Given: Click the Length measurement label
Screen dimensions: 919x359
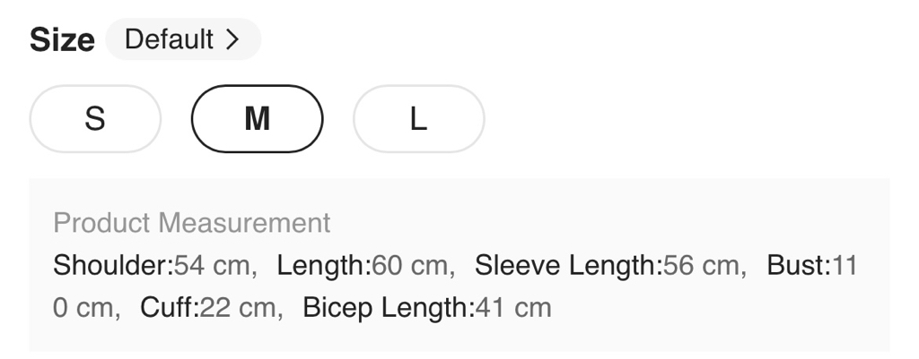Looking at the screenshot, I should click(x=323, y=265).
